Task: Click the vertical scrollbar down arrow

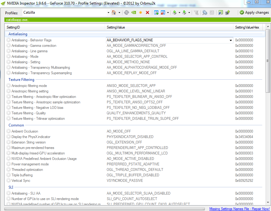Action: pyautogui.click(x=268, y=202)
